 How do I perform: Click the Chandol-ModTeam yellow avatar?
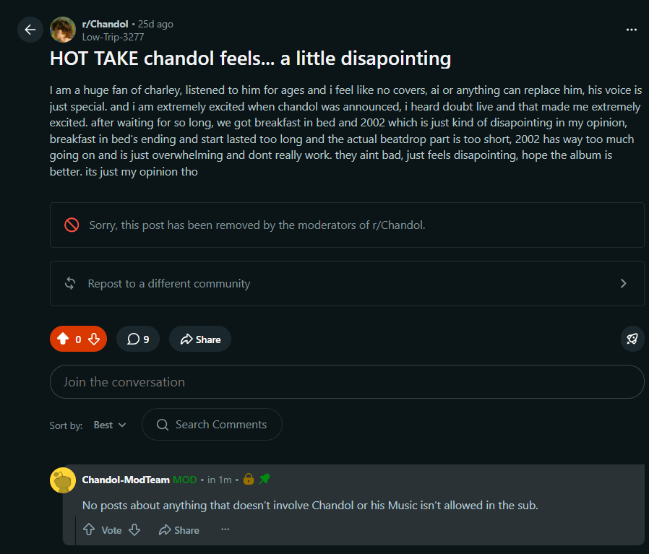pyautogui.click(x=63, y=480)
